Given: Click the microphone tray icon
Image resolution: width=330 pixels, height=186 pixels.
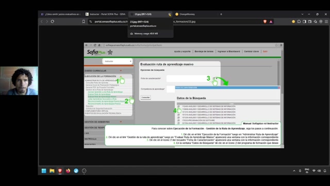Looking at the screenshot, I should [x=300, y=171].
